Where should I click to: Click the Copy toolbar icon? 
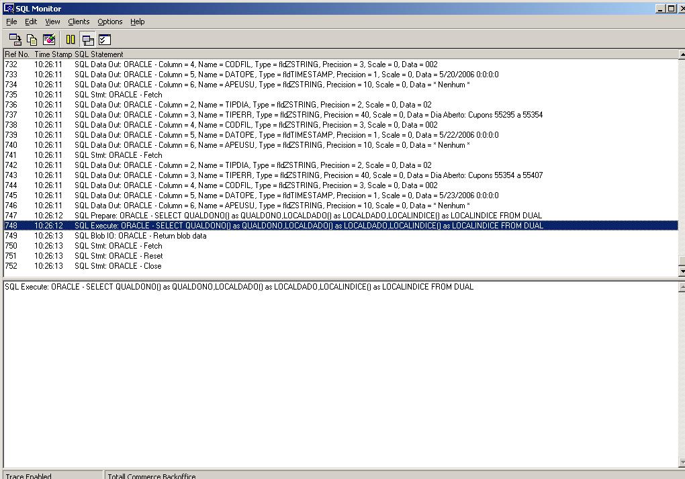coord(32,40)
